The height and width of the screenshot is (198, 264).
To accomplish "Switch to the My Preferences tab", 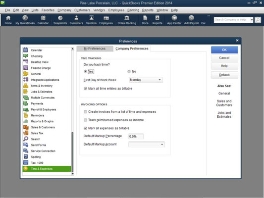I will tap(95, 49).
